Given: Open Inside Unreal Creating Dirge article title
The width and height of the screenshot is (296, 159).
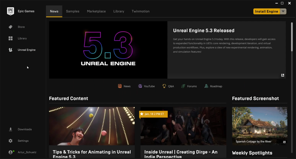Looking at the screenshot, I should point(181,154).
